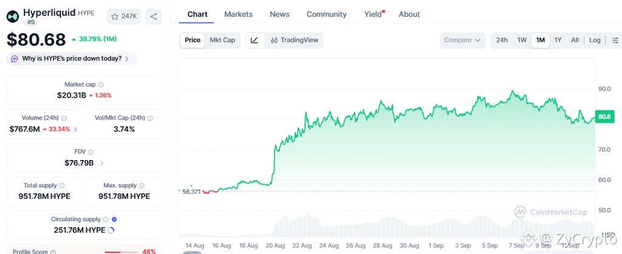Toggle the Log scale option
Image resolution: width=622 pixels, height=254 pixels.
point(595,41)
